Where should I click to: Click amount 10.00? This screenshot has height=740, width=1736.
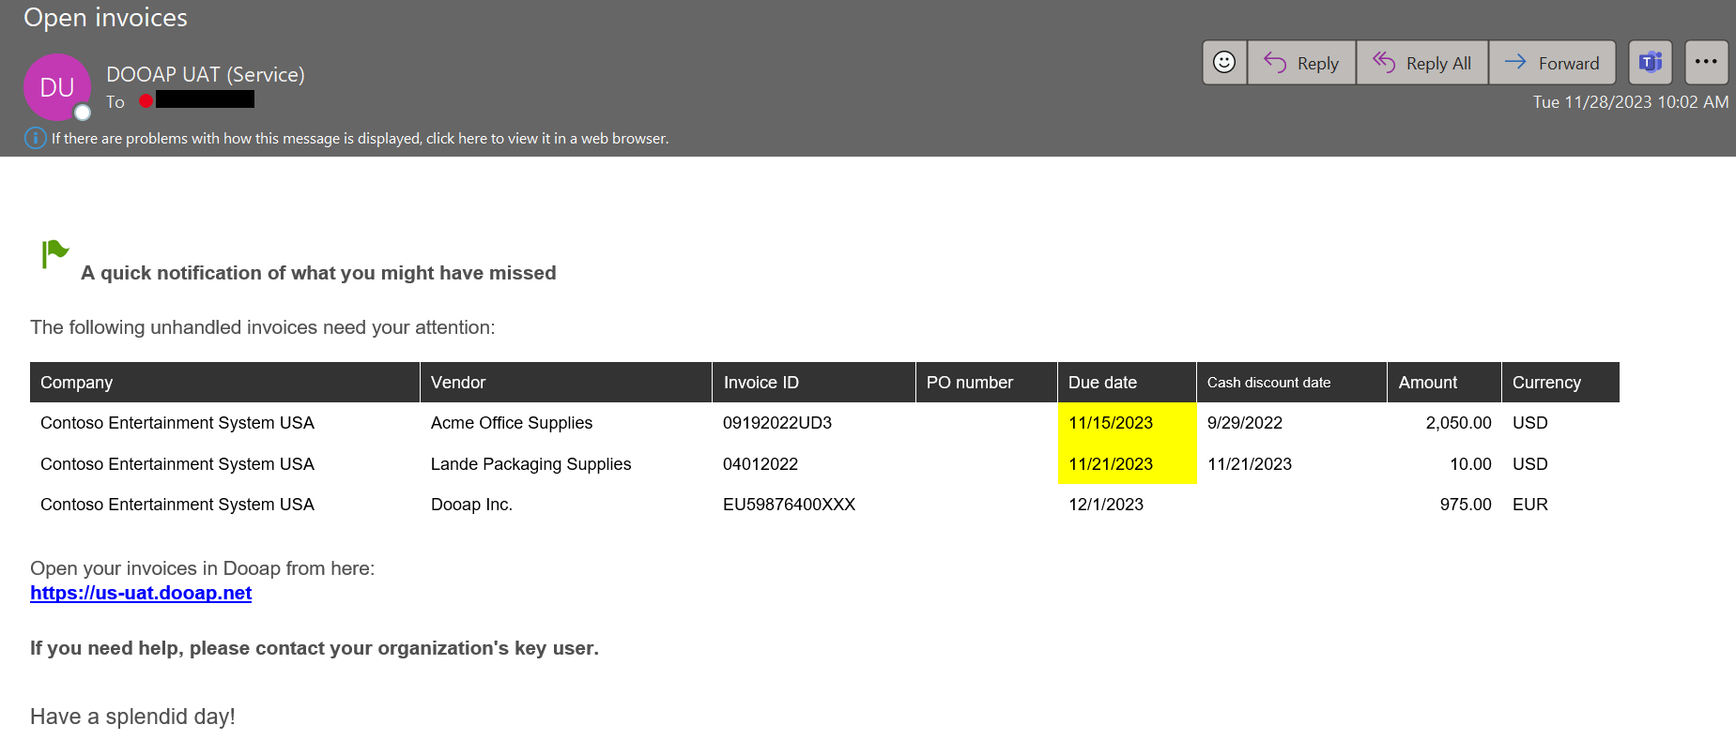[1470, 464]
